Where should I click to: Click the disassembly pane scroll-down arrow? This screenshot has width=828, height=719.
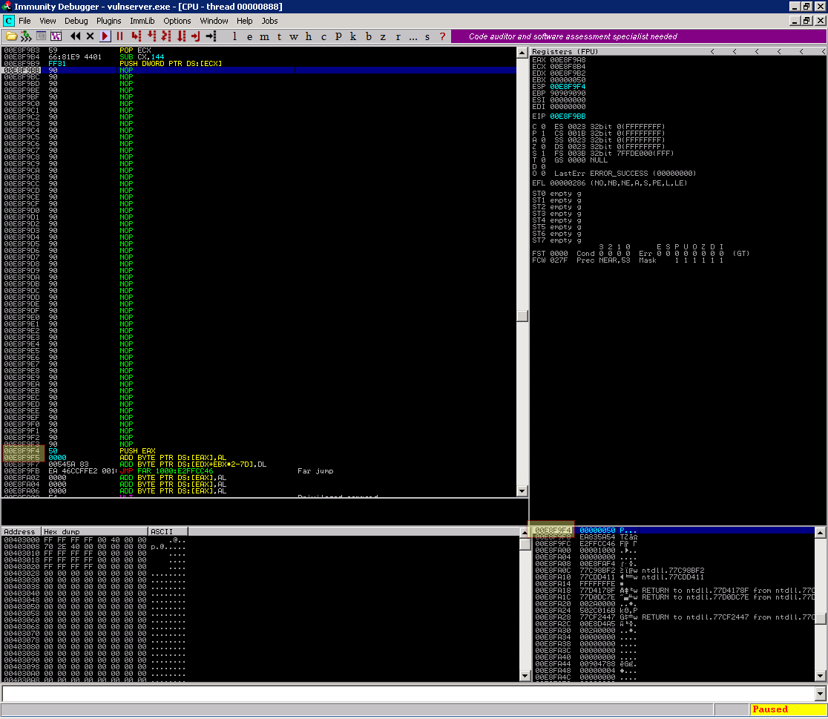tap(522, 490)
